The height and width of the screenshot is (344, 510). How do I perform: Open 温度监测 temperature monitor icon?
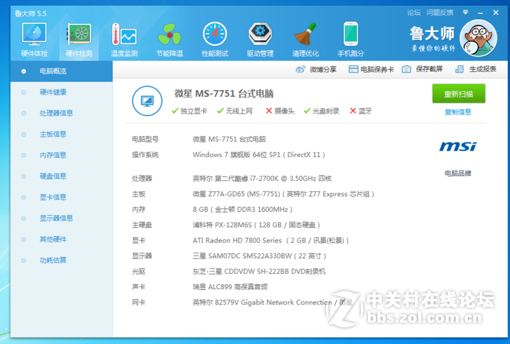[x=124, y=34]
